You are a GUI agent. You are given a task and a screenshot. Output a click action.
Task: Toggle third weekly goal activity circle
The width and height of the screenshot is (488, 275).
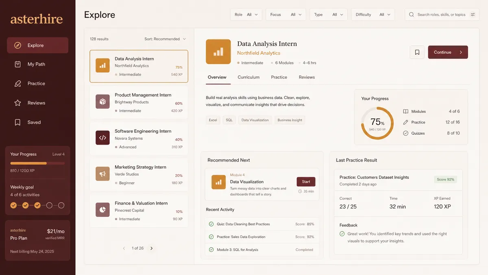click(x=37, y=205)
